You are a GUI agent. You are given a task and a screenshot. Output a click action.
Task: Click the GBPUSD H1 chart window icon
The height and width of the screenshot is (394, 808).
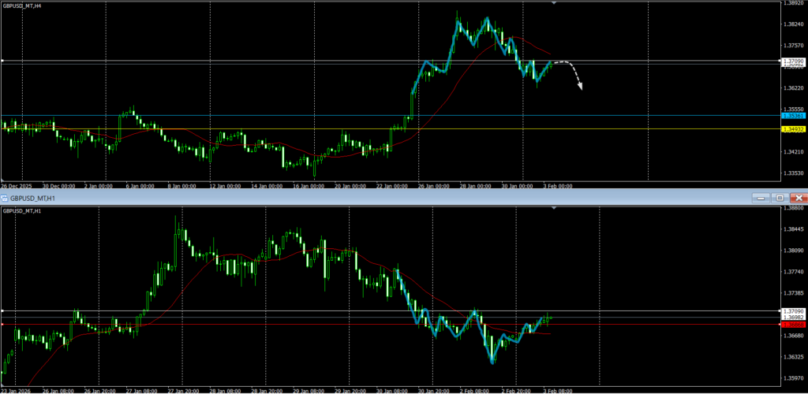pyautogui.click(x=6, y=198)
